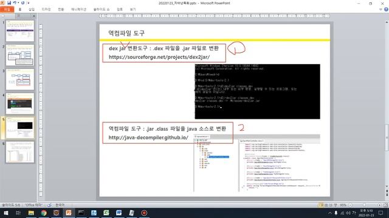Open Microsoft Excel from the taskbar

click(106, 213)
